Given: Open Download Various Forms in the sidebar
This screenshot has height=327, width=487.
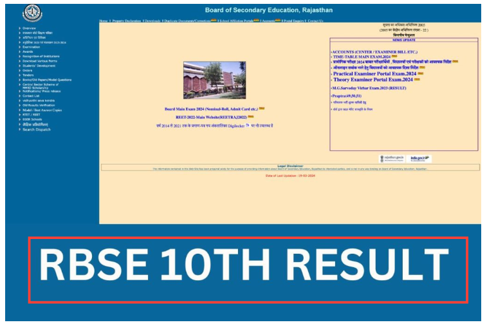Looking at the screenshot, I should [40, 61].
